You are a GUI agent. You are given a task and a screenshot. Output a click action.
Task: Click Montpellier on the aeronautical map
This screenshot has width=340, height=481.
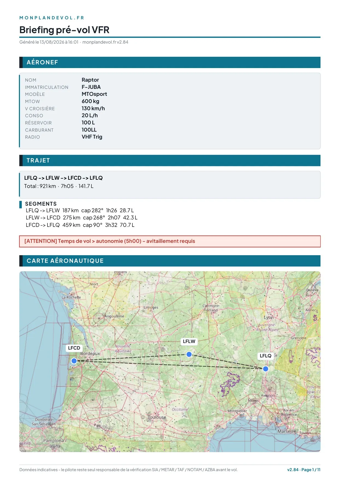coord(237,411)
